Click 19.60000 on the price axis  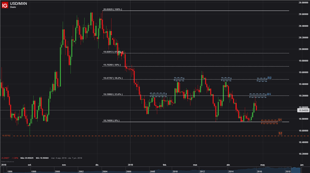point(304,72)
